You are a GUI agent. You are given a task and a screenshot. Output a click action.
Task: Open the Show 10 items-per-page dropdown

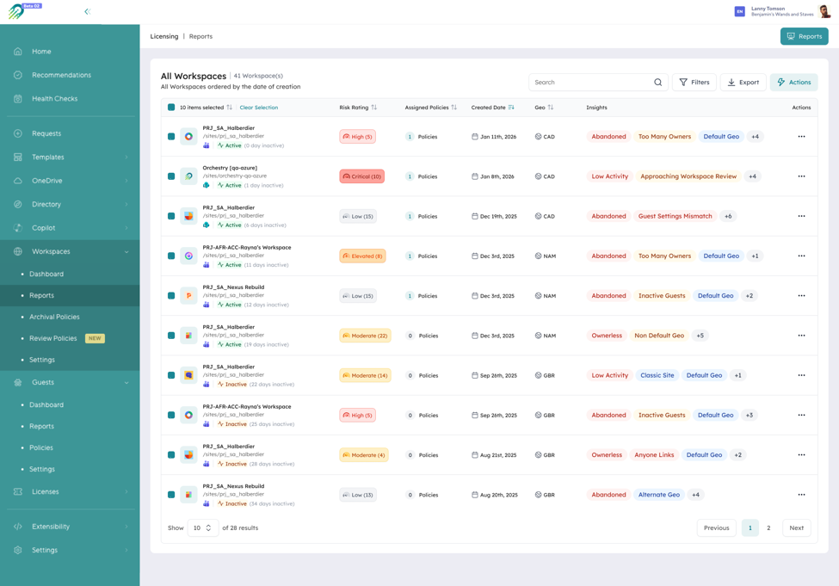click(x=203, y=527)
